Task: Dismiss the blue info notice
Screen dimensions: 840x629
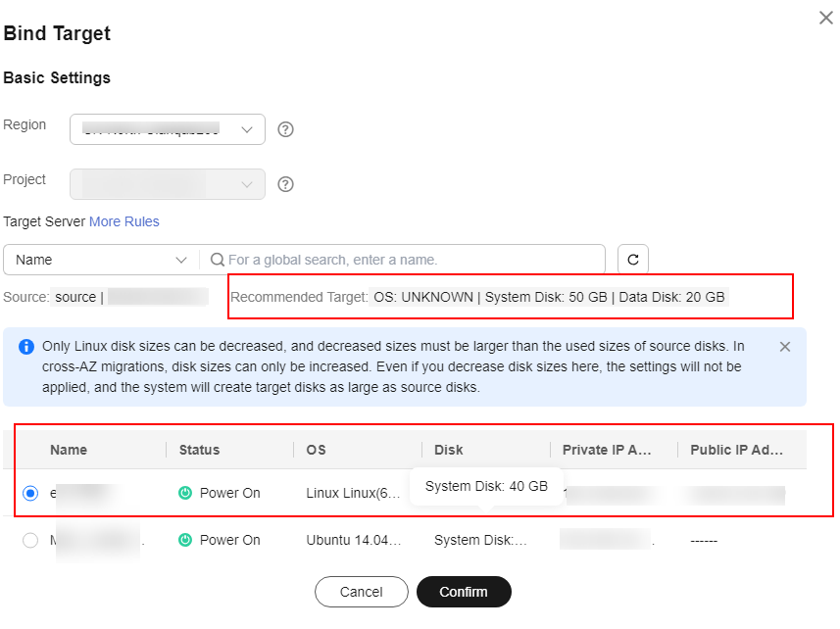Action: pyautogui.click(x=785, y=347)
